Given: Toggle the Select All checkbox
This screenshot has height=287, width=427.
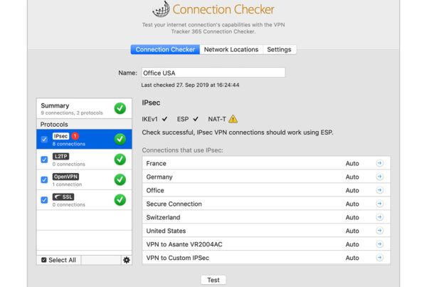Looking at the screenshot, I should click(44, 260).
